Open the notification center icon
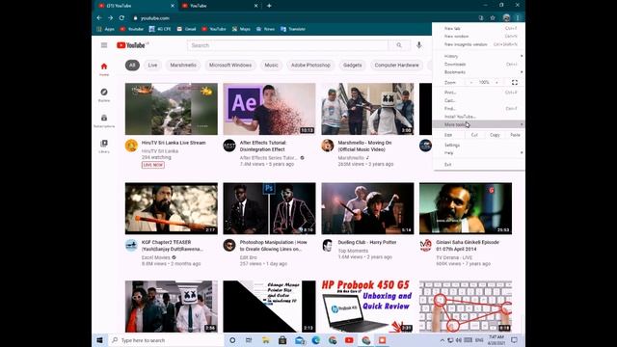Viewport: 617px width, 347px height. pyautogui.click(x=514, y=340)
